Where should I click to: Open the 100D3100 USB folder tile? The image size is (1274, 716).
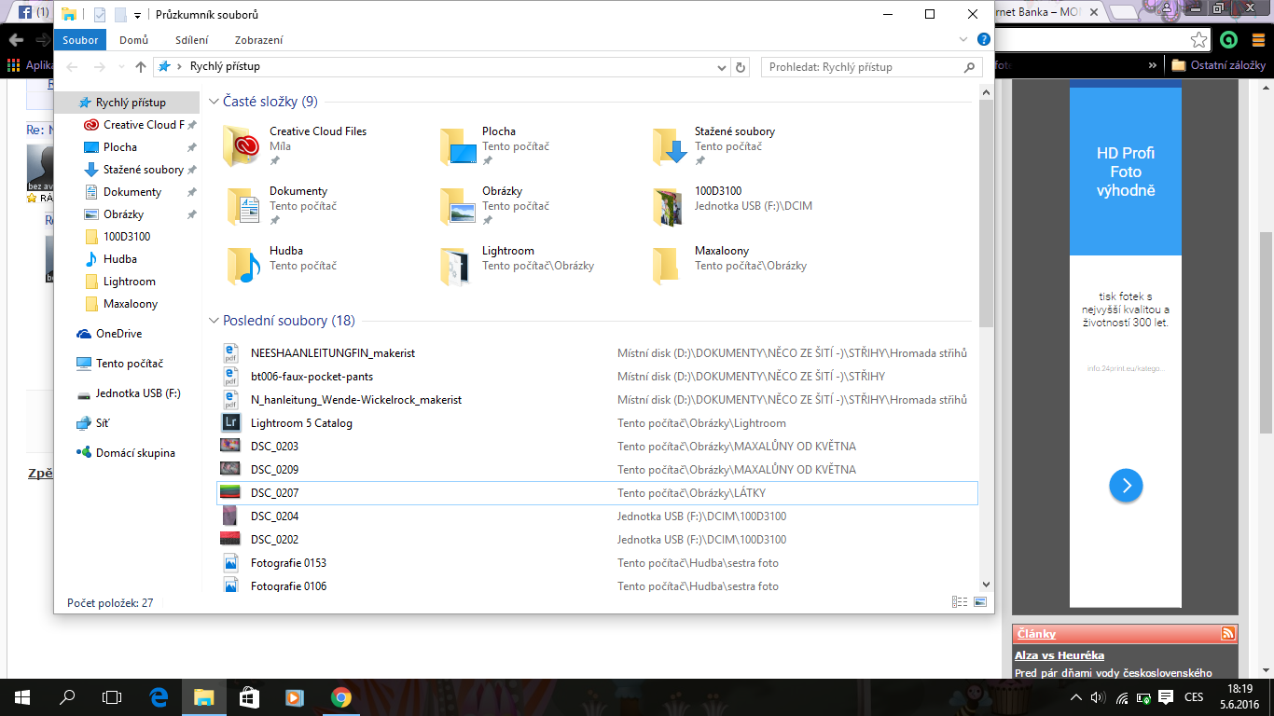(x=732, y=206)
